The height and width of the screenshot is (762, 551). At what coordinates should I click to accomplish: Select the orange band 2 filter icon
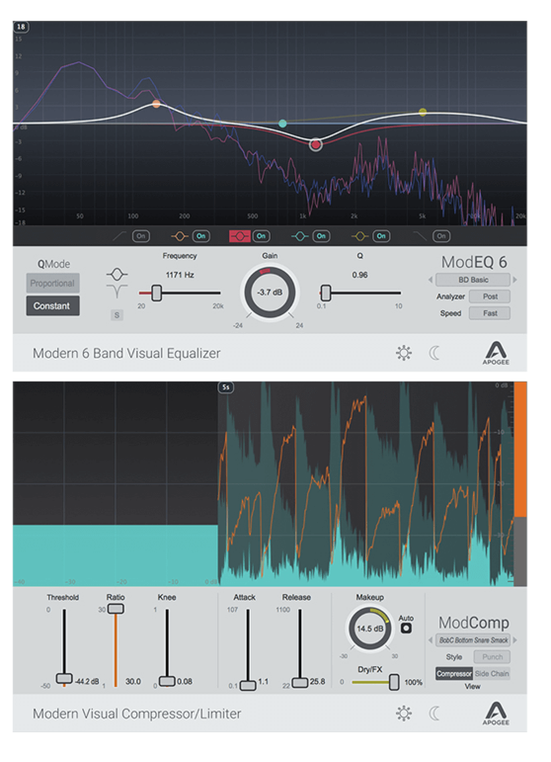[180, 236]
